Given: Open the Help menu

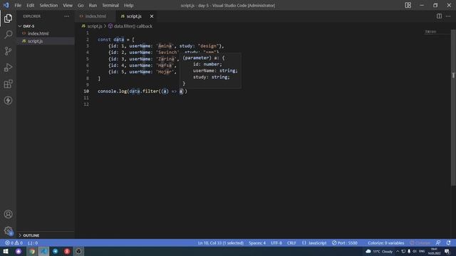Looking at the screenshot, I should click(128, 5).
